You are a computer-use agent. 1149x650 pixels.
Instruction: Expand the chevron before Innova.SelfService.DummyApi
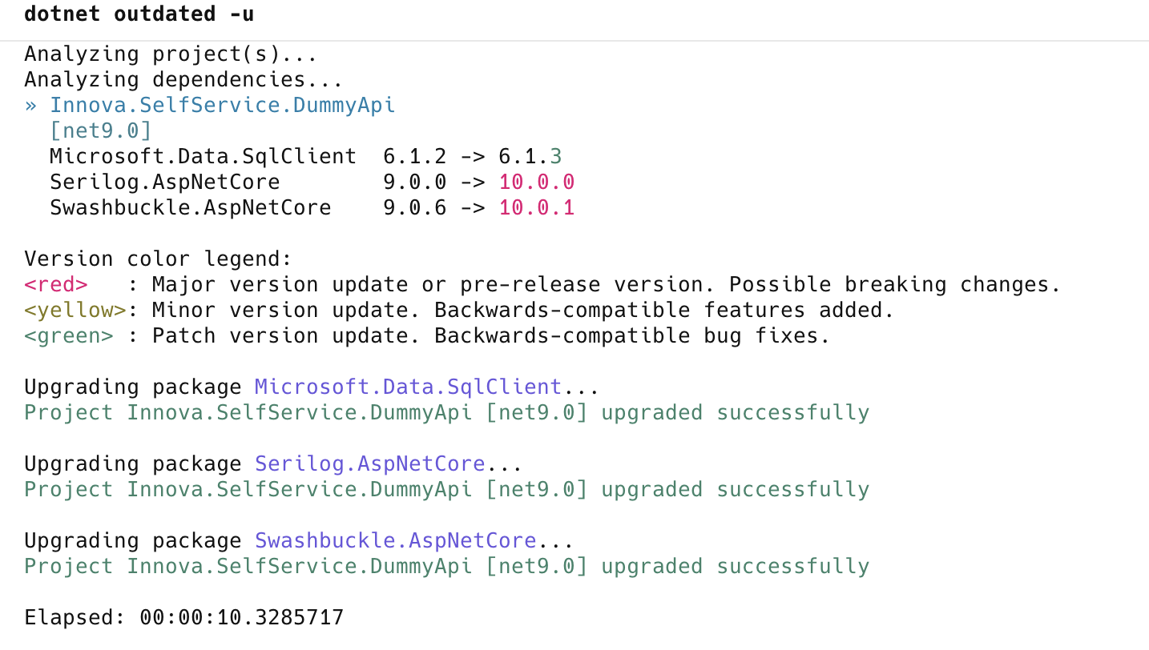30,105
